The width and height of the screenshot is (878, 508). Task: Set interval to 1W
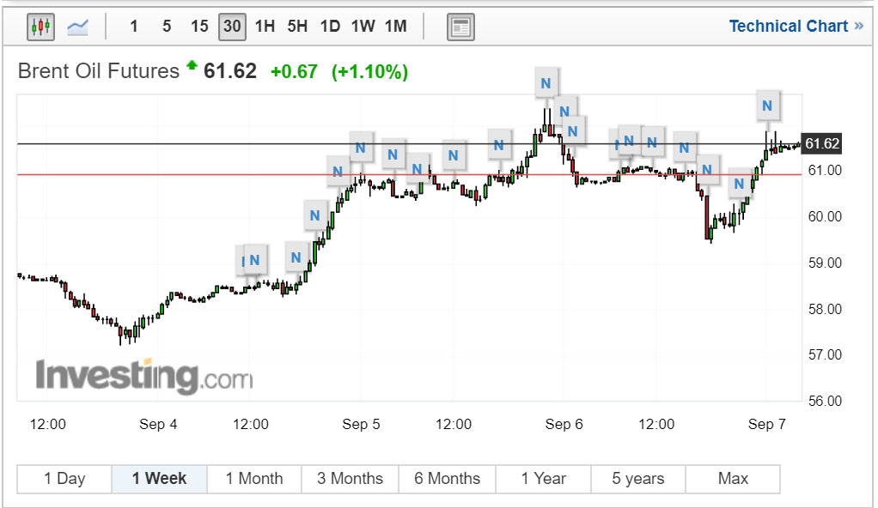(363, 27)
